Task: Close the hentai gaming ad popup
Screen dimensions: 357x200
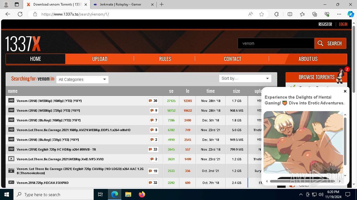Action: (345, 91)
